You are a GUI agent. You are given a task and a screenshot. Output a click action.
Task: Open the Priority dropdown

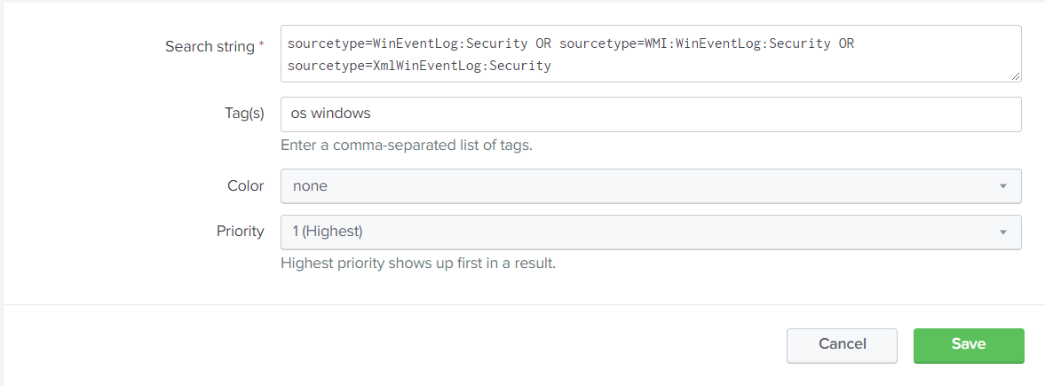coord(650,232)
